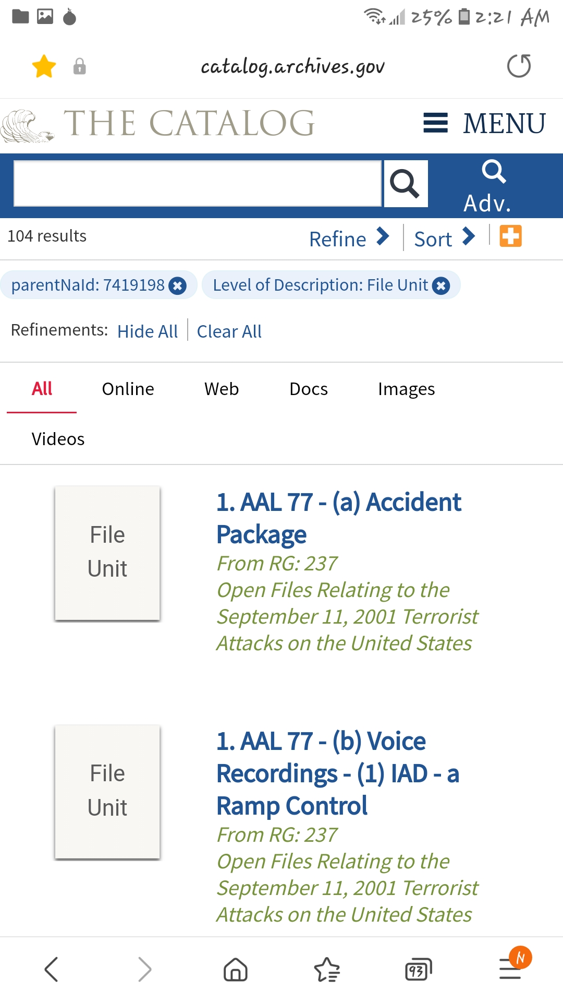The height and width of the screenshot is (1002, 563).
Task: Focus the catalog search input field
Action: [x=198, y=184]
